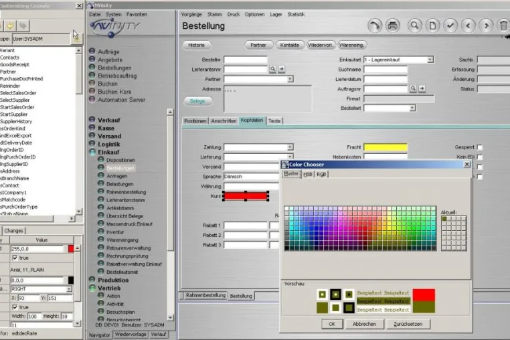Click the arrow icon next to Auftragsnr
The height and width of the screenshot is (340, 510).
422,88
